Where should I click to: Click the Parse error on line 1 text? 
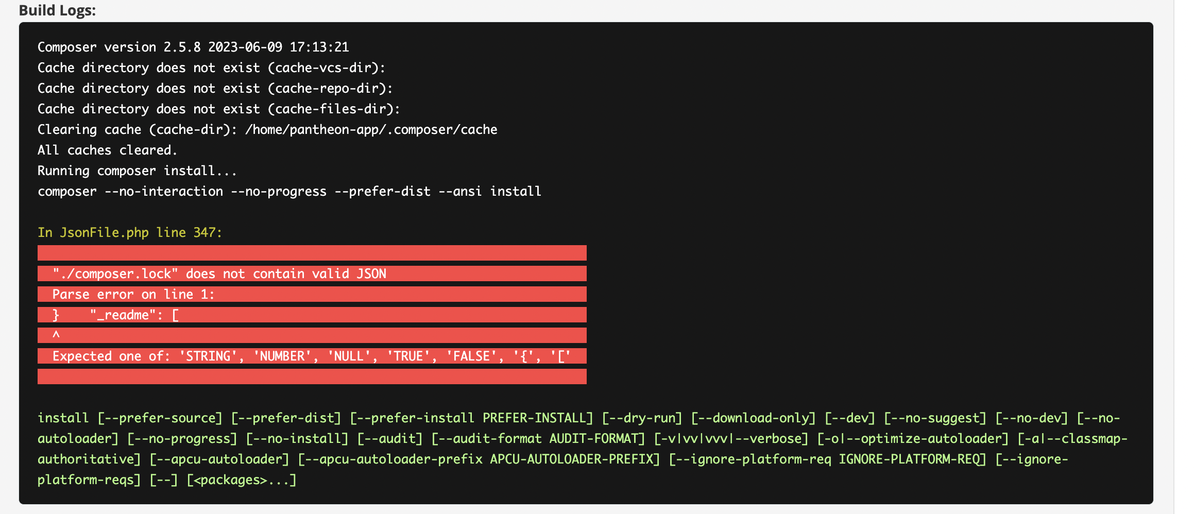point(133,294)
